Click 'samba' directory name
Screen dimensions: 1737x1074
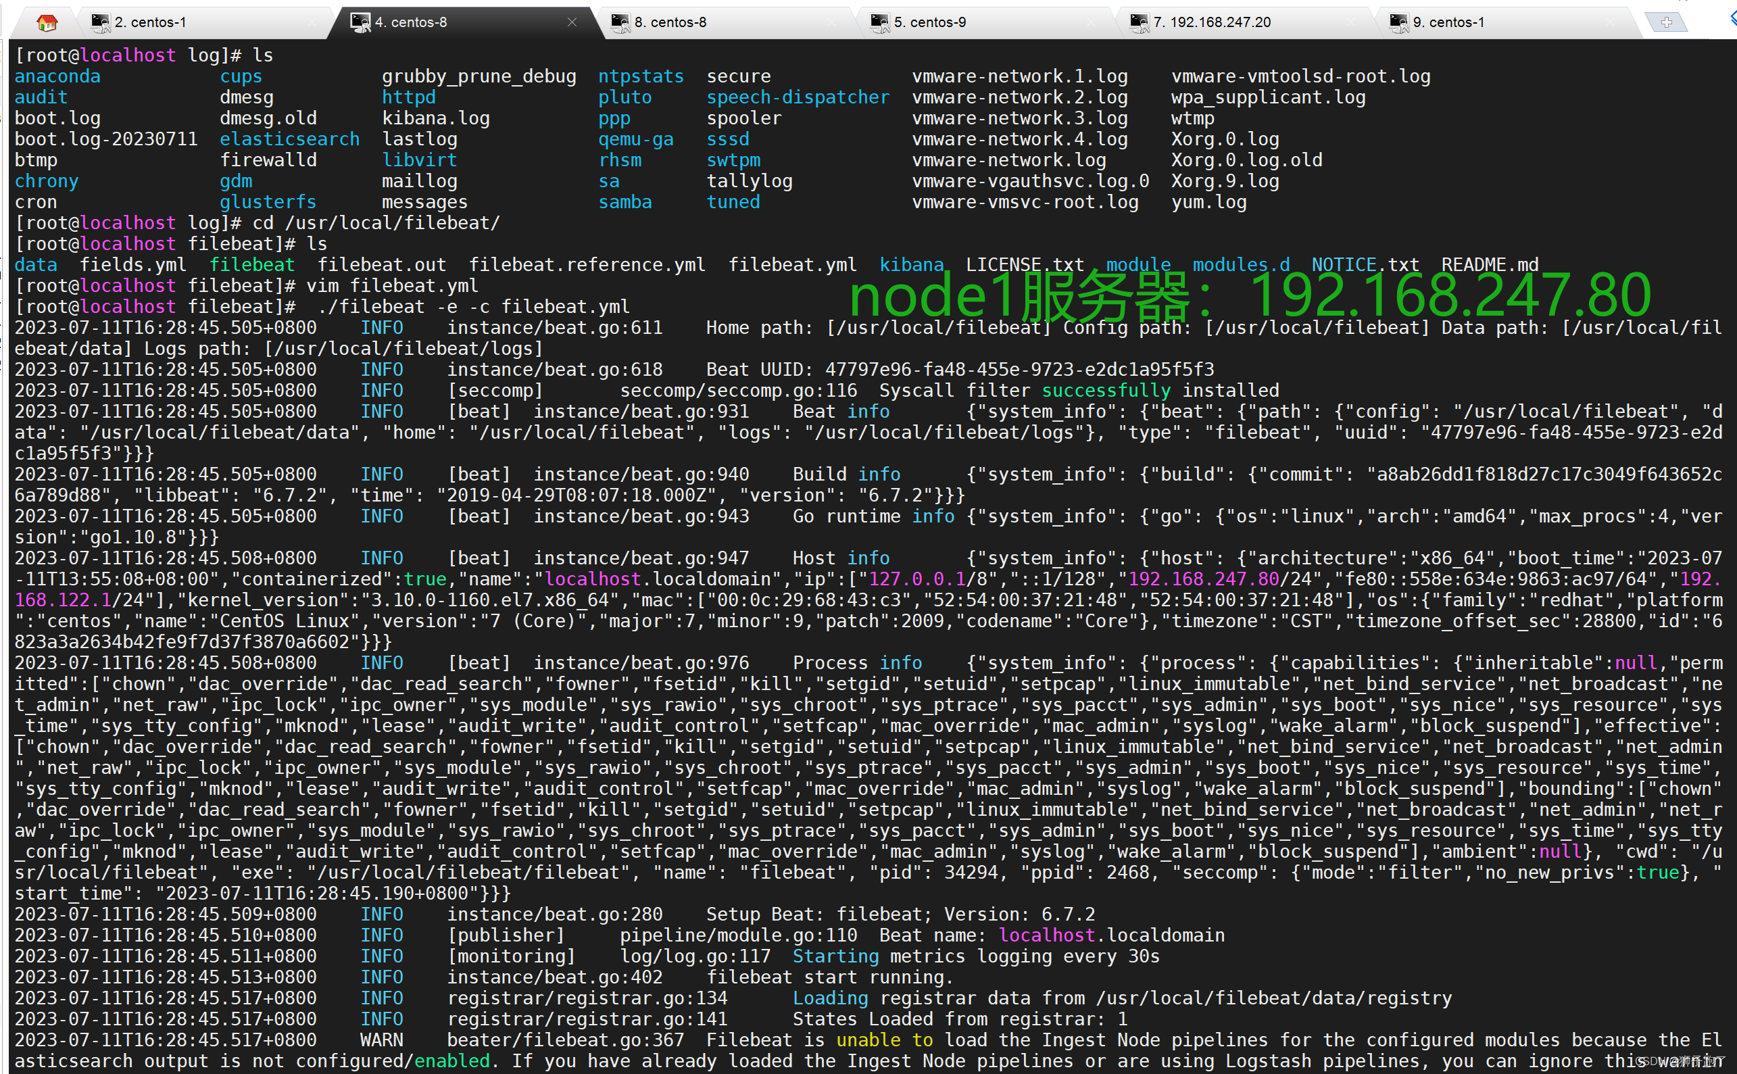coord(625,201)
